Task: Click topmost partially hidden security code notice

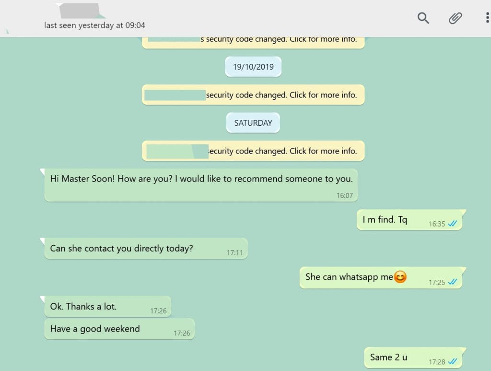Action: 253,43
